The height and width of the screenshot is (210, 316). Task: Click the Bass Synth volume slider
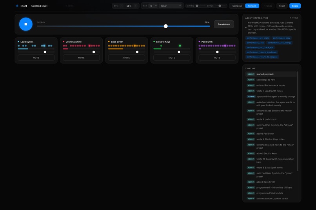pos(127,52)
